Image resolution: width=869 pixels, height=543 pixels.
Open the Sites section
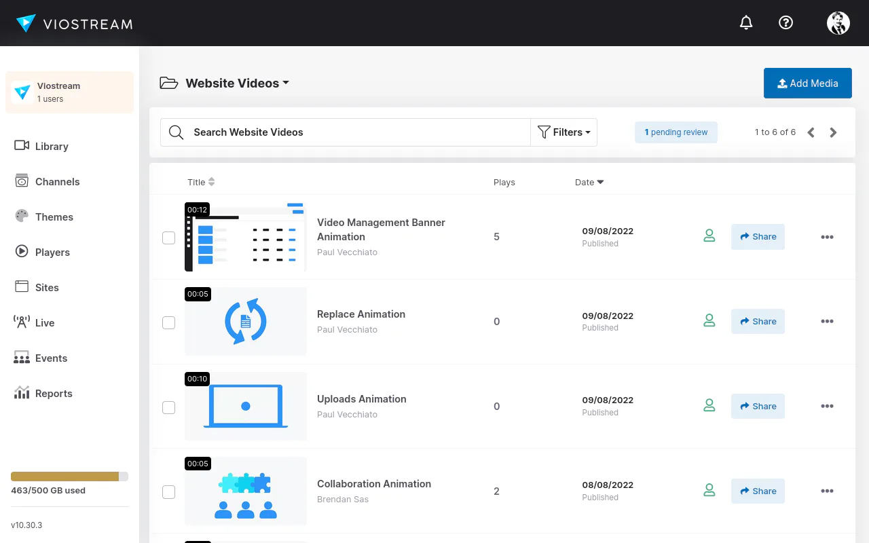click(x=37, y=287)
